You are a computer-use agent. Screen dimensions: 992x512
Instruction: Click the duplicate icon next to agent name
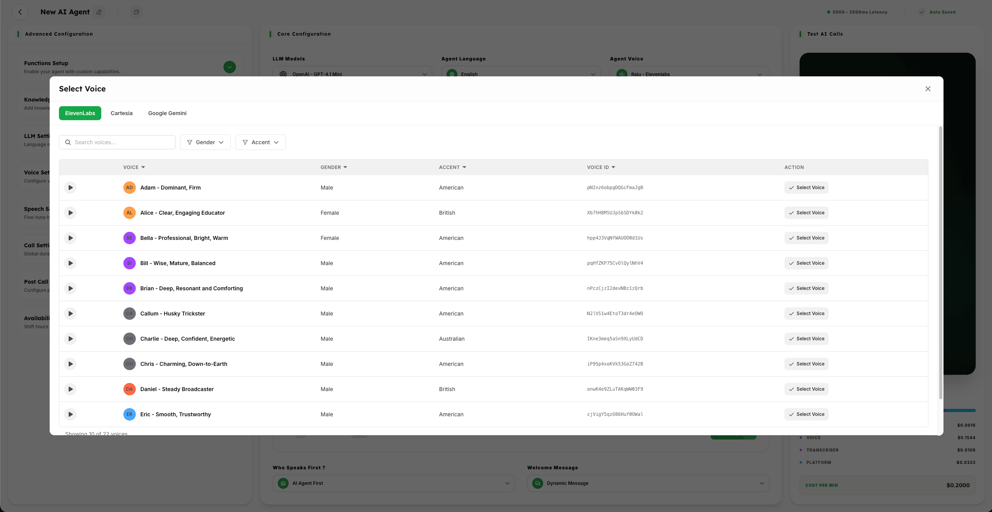136,12
